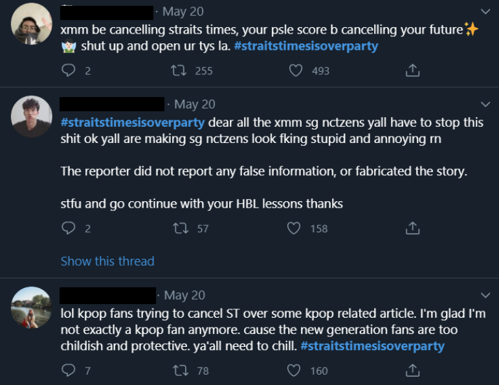Like the tweet with 493 likes
Screen dimensions: 499x385
296,71
